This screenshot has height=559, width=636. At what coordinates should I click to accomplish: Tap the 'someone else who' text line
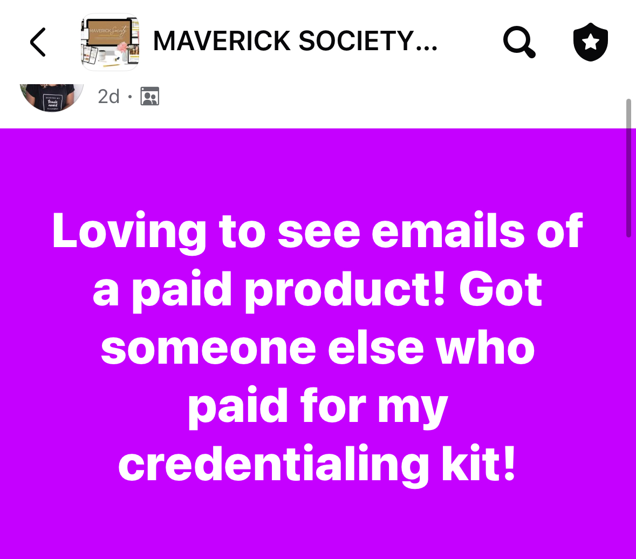coord(318,348)
